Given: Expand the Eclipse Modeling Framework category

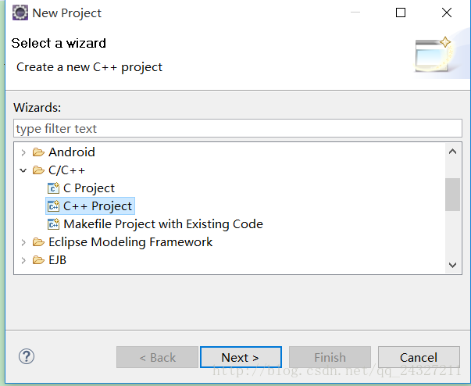Looking at the screenshot, I should 23,242.
